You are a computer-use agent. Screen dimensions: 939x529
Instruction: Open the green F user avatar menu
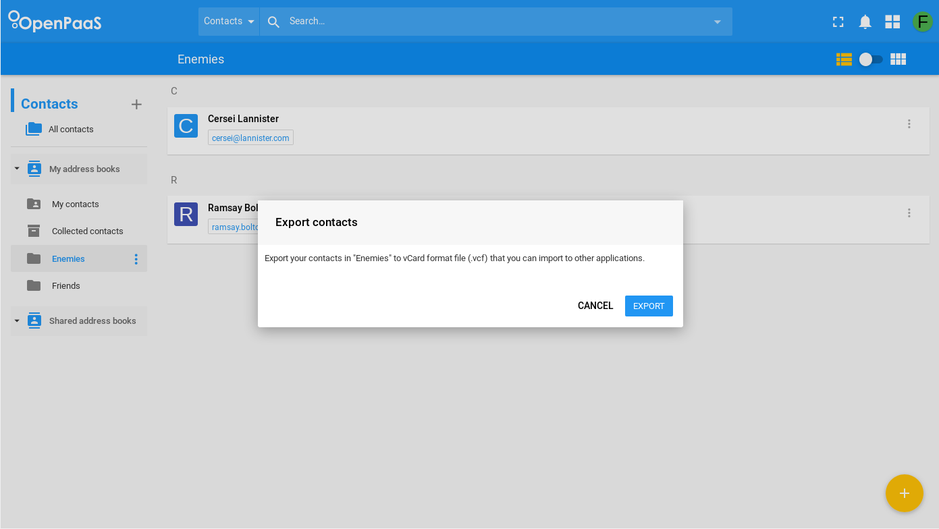click(922, 22)
